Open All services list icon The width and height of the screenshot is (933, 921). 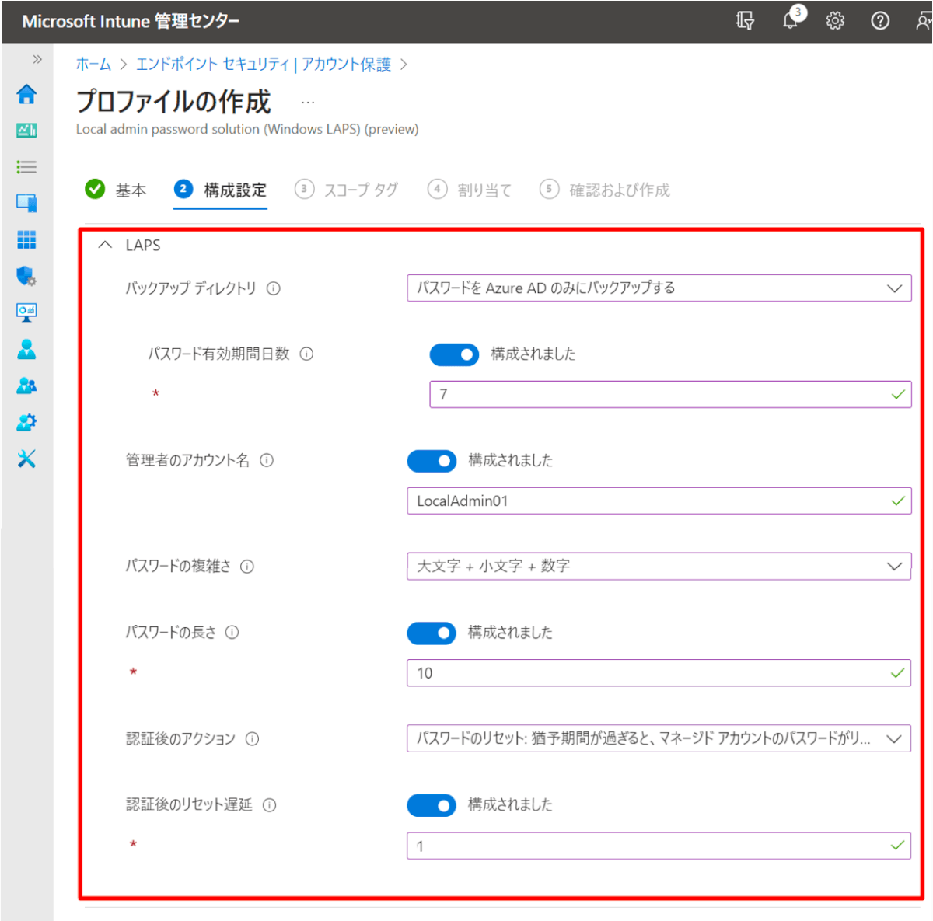[x=26, y=166]
